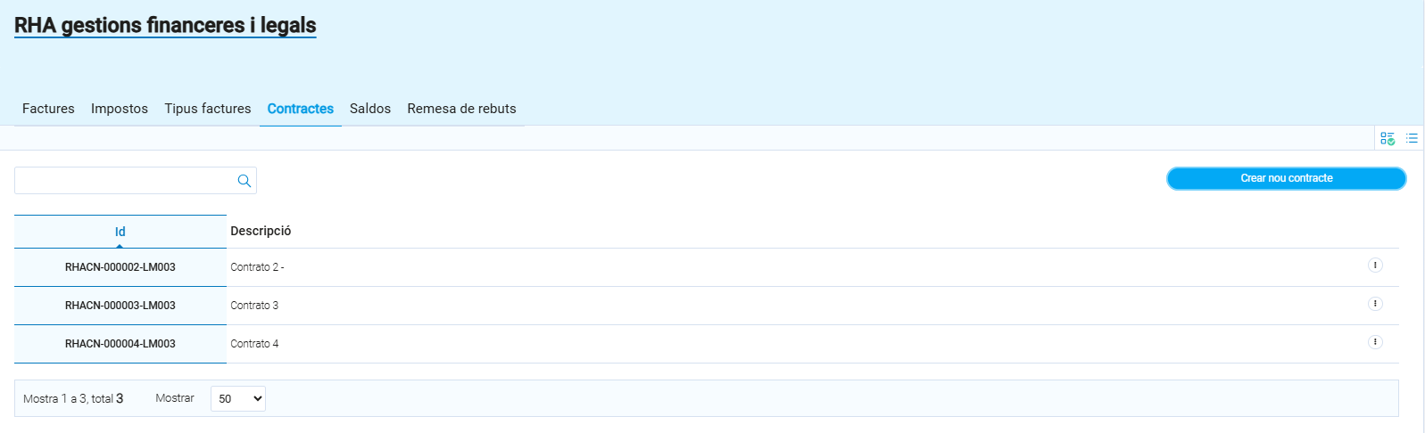Viewport: 1425px width, 433px height.
Task: Switch to the Impostos tab
Action: coord(120,109)
